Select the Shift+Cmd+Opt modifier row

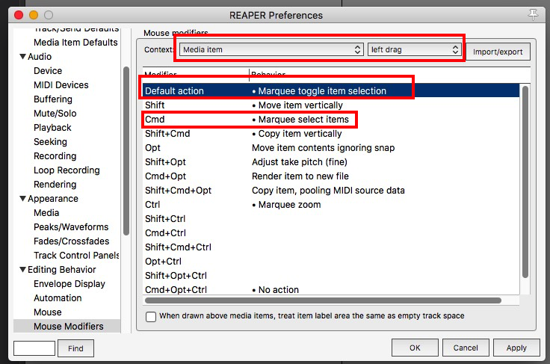331,191
